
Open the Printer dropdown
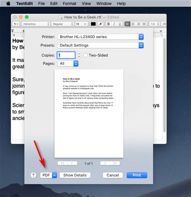100,37
